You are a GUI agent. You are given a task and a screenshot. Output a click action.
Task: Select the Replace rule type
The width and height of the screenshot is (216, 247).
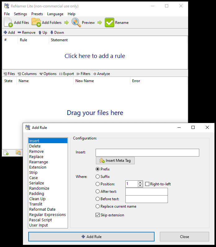(x=48, y=157)
